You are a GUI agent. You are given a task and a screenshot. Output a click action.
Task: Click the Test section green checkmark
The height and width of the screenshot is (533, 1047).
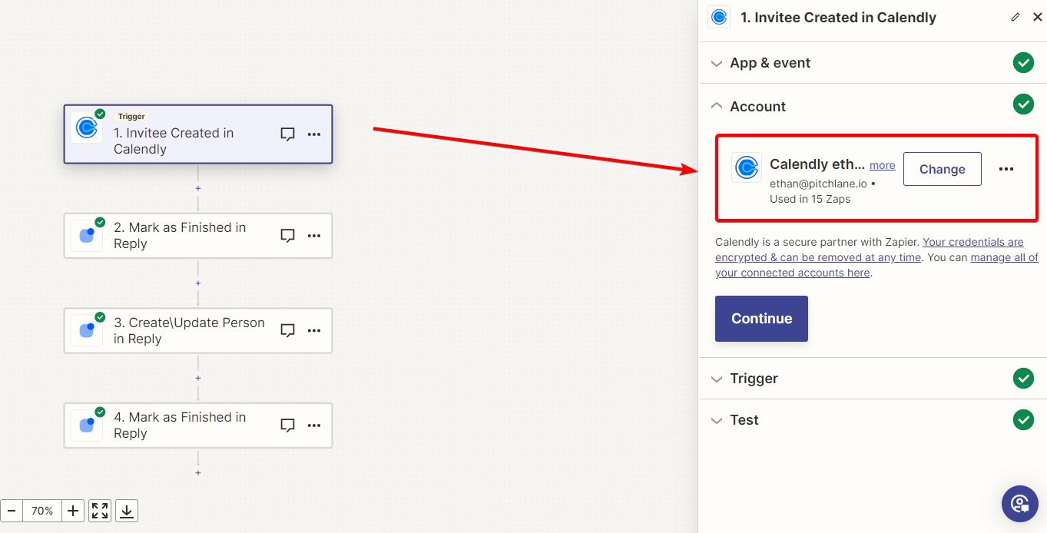point(1023,419)
